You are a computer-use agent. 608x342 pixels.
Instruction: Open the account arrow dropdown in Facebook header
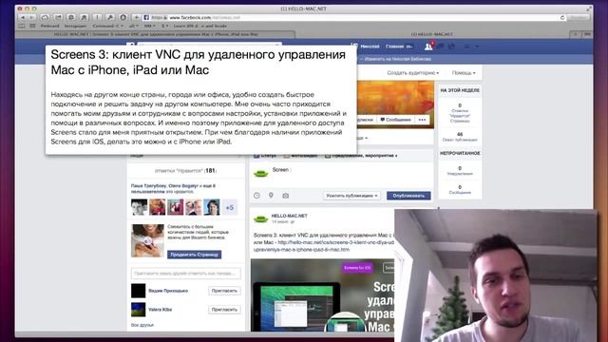(x=477, y=47)
